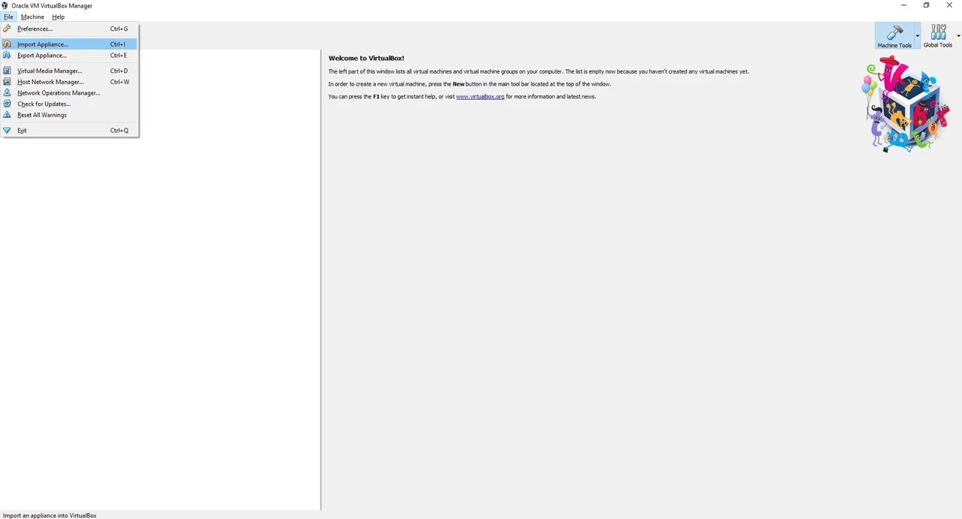Screen dimensions: 962x519
Task: Select Check for Updates menu entry
Action: 69,104
